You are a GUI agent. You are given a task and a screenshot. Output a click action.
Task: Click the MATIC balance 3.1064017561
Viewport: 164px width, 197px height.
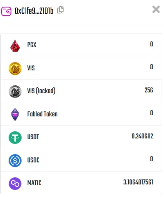138,182
